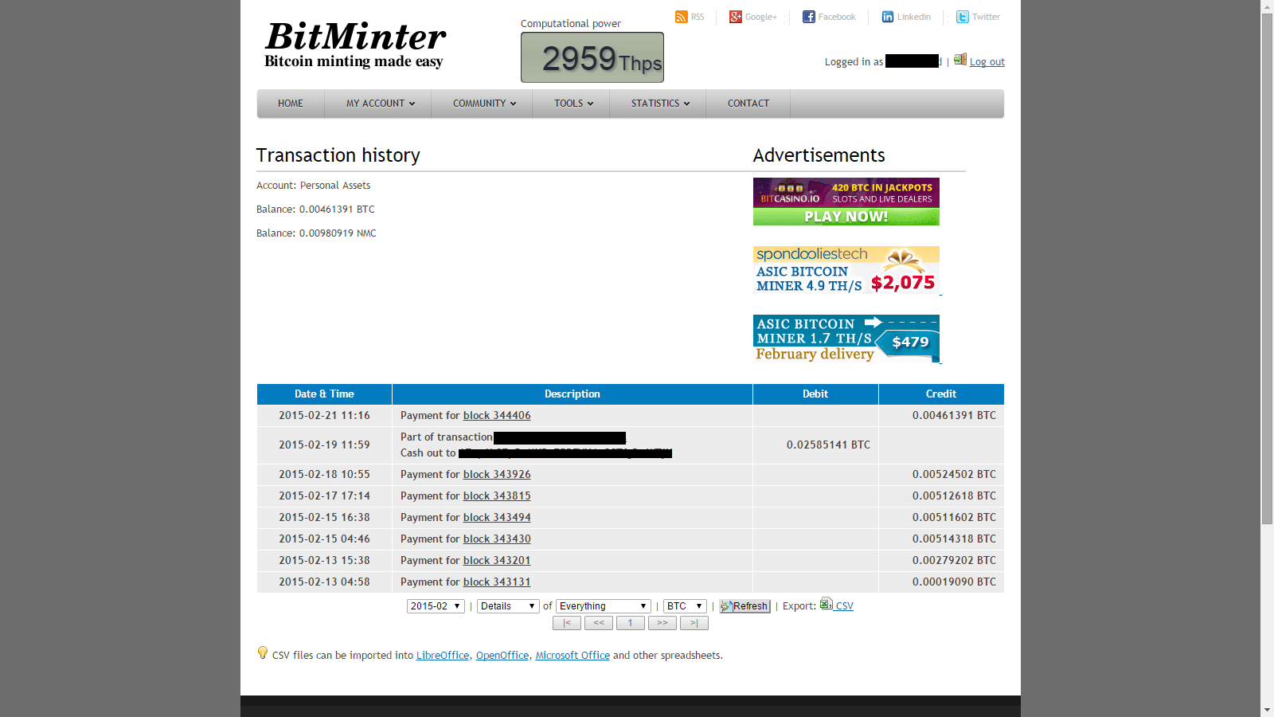
Task: Open block 343430 link
Action: pos(497,539)
